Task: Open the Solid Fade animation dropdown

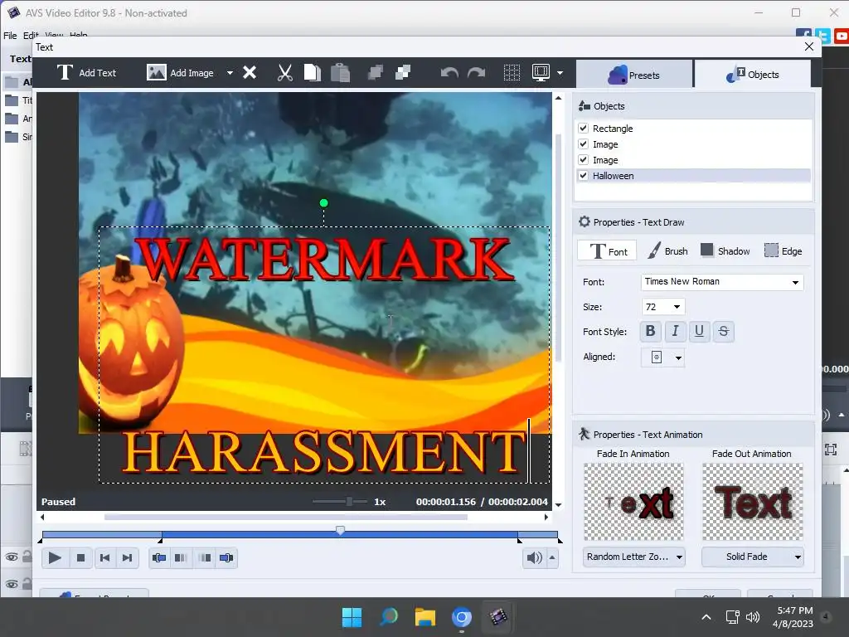Action: click(x=753, y=557)
